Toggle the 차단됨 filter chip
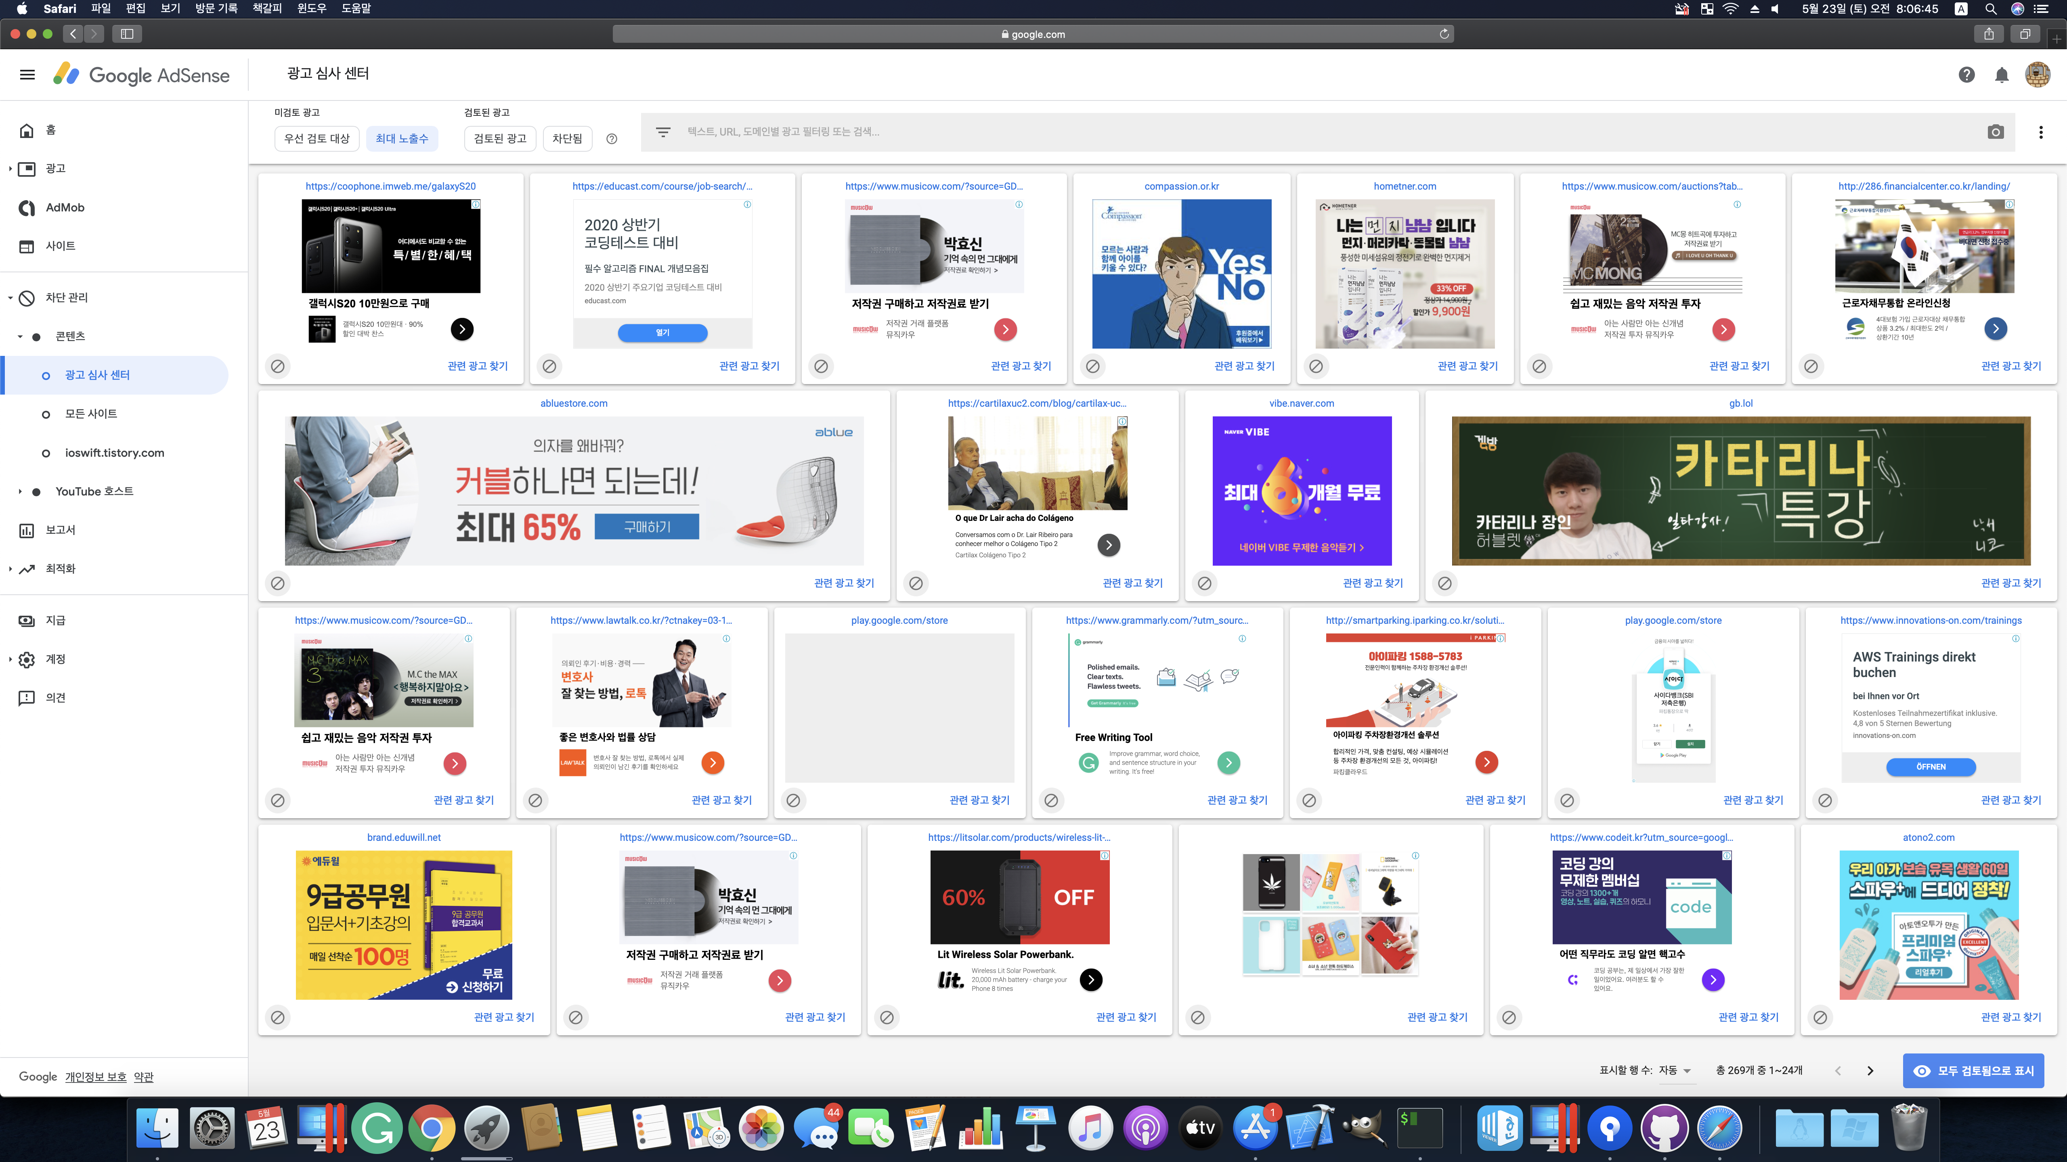 point(566,139)
